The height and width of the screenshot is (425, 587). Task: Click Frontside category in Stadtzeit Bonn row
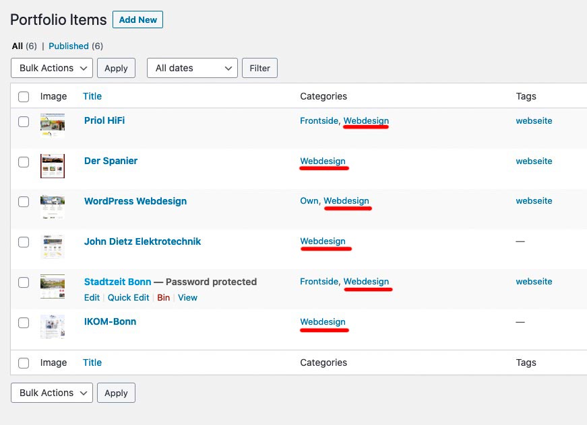319,281
